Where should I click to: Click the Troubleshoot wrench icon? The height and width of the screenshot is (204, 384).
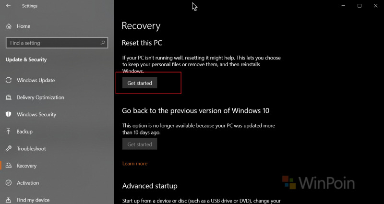click(x=9, y=149)
